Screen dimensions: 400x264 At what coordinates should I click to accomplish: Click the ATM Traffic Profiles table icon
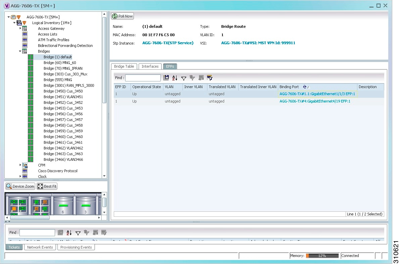(x=25, y=40)
